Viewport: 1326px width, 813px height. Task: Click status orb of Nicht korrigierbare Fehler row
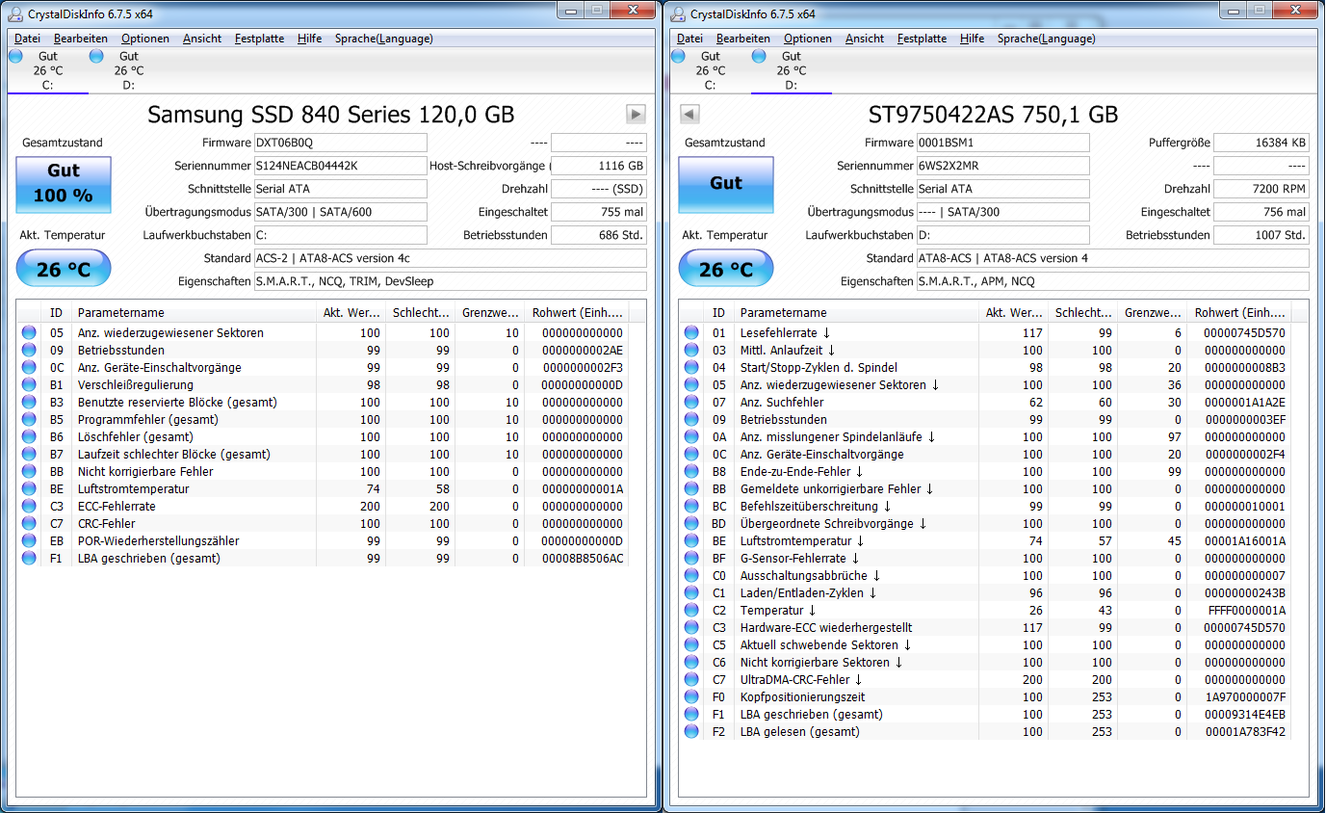(x=29, y=472)
